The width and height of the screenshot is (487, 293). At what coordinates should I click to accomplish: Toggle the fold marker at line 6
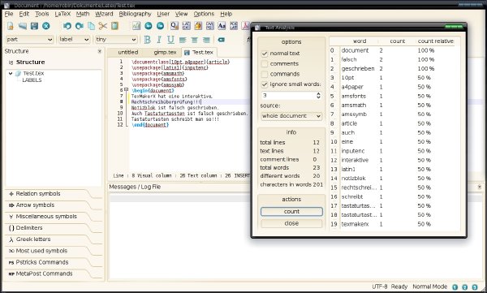point(126,89)
